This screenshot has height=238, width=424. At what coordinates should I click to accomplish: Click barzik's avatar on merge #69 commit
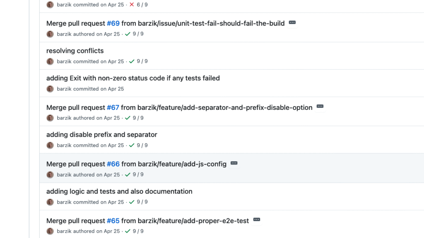point(50,34)
